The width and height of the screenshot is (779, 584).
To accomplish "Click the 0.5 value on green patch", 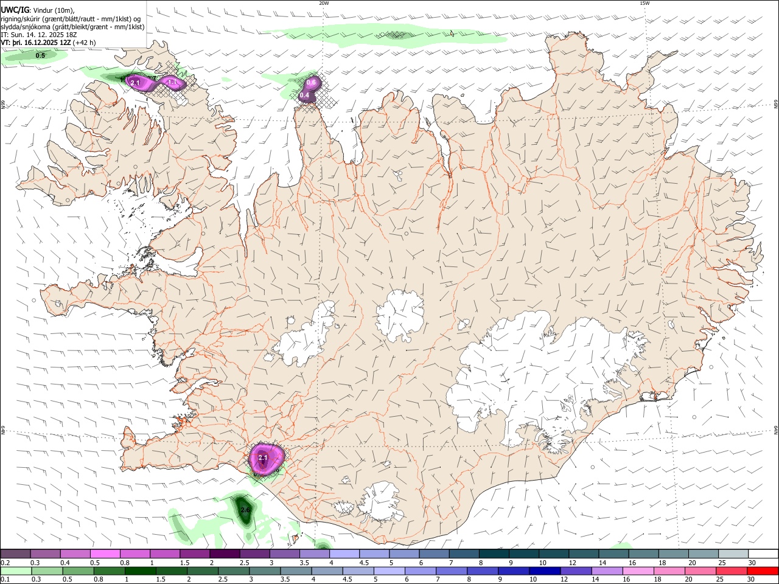I will (x=40, y=56).
